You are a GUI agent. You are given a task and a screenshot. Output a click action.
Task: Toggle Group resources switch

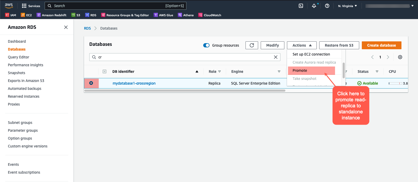[x=206, y=45]
